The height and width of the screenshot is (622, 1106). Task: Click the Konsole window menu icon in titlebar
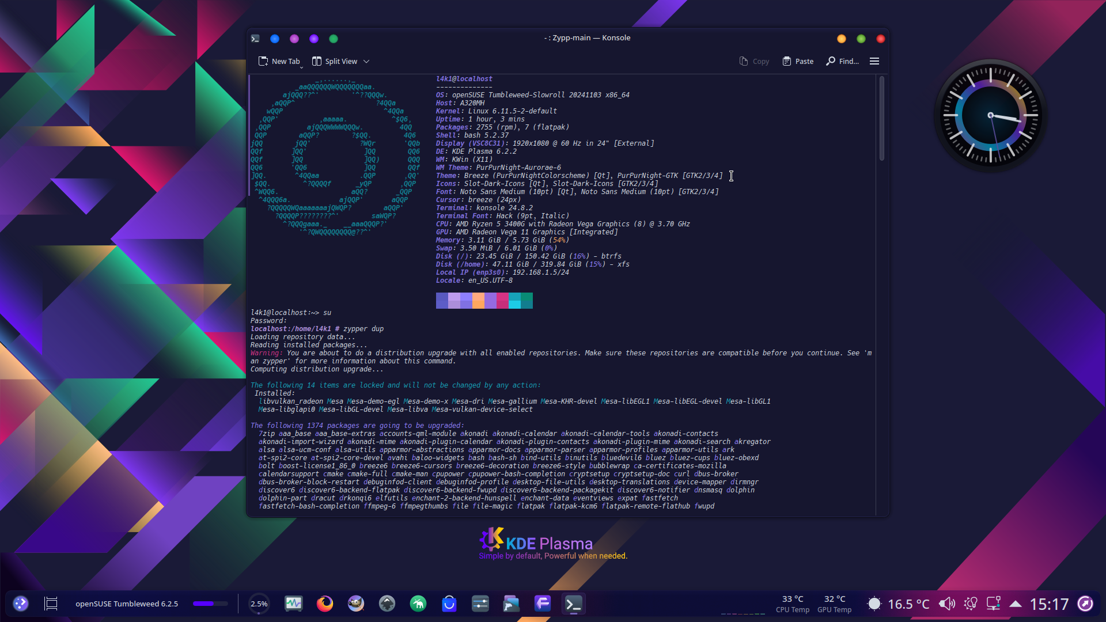(x=255, y=39)
